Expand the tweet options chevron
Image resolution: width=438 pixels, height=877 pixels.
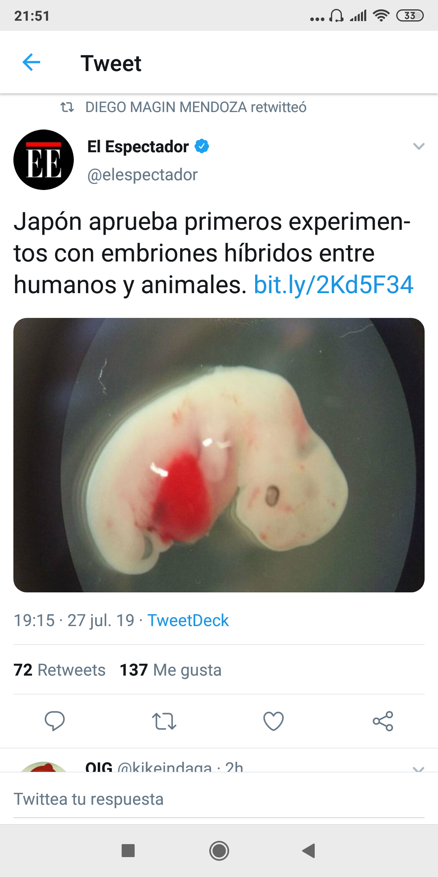click(x=419, y=146)
